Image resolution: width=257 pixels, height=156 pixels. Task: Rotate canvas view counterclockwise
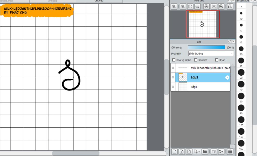point(206,7)
